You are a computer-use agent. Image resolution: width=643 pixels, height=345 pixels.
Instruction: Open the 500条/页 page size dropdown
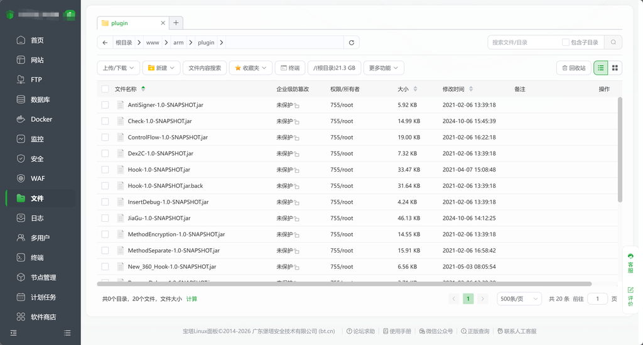point(519,299)
